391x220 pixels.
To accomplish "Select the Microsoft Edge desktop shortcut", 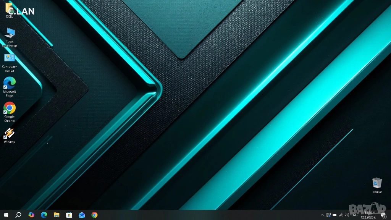I will (9, 83).
